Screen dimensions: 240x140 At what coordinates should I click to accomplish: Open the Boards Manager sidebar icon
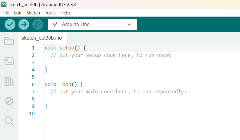tap(9, 61)
